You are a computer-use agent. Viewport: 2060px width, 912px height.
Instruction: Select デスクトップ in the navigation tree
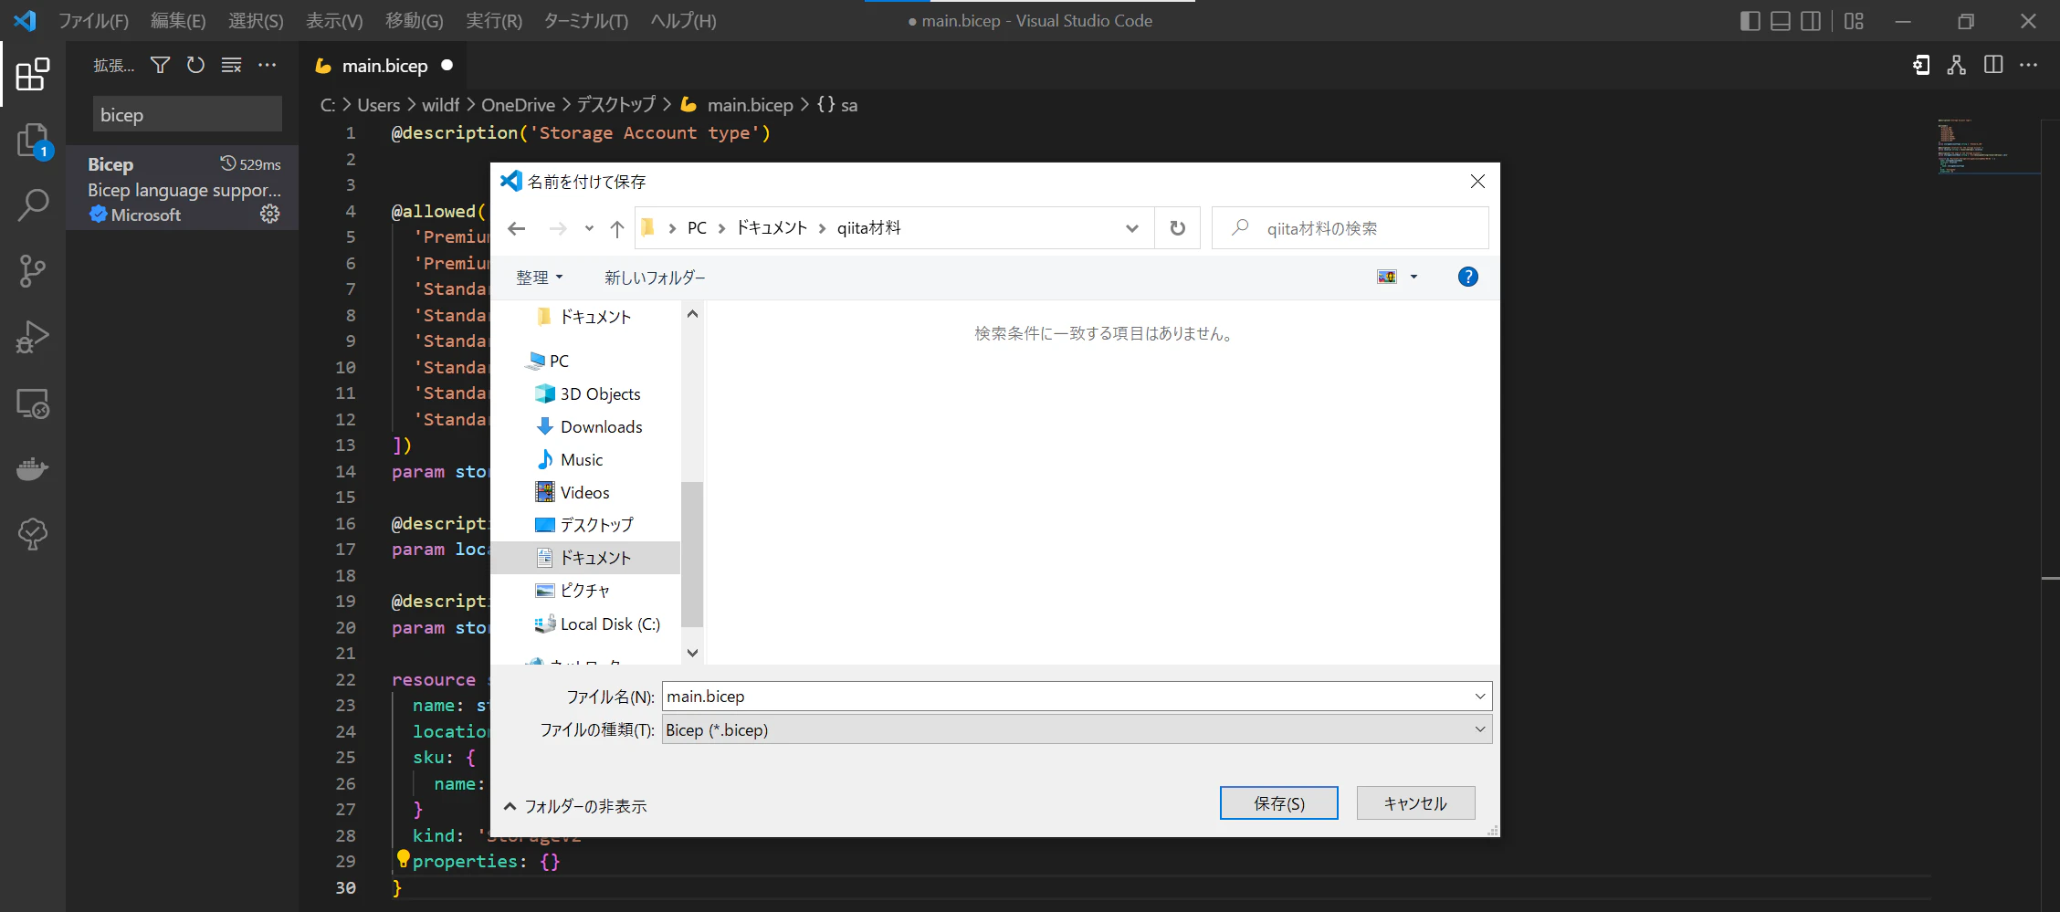click(x=596, y=525)
